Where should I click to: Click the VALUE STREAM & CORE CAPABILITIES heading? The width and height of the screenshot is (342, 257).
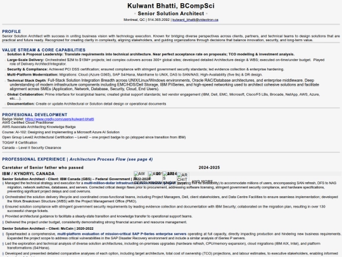point(44,50)
